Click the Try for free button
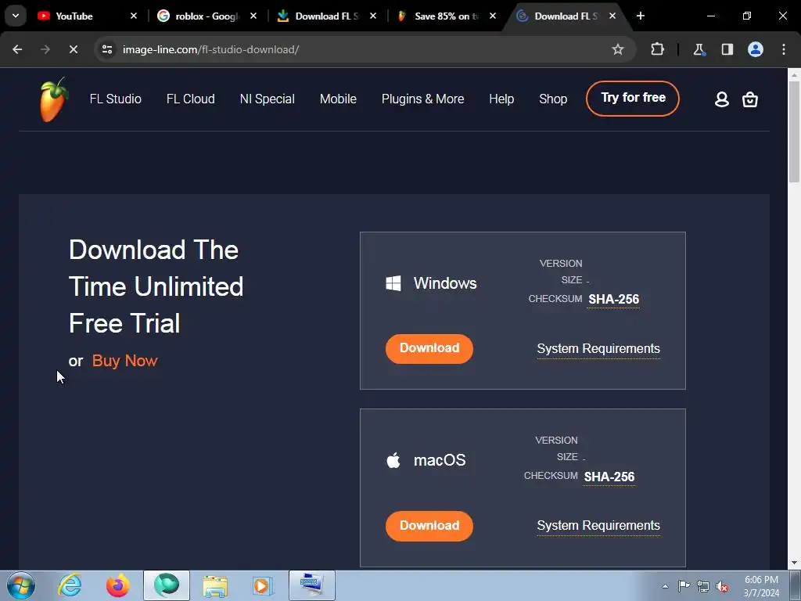 pos(633,98)
